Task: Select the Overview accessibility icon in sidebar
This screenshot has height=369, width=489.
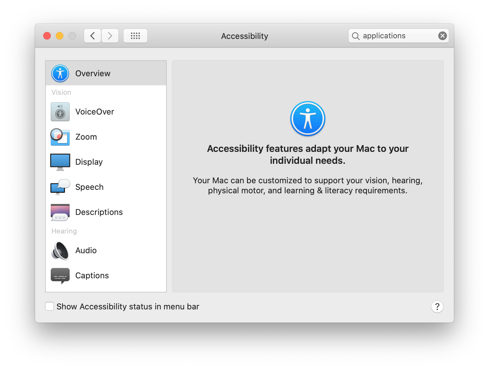Action: (60, 73)
